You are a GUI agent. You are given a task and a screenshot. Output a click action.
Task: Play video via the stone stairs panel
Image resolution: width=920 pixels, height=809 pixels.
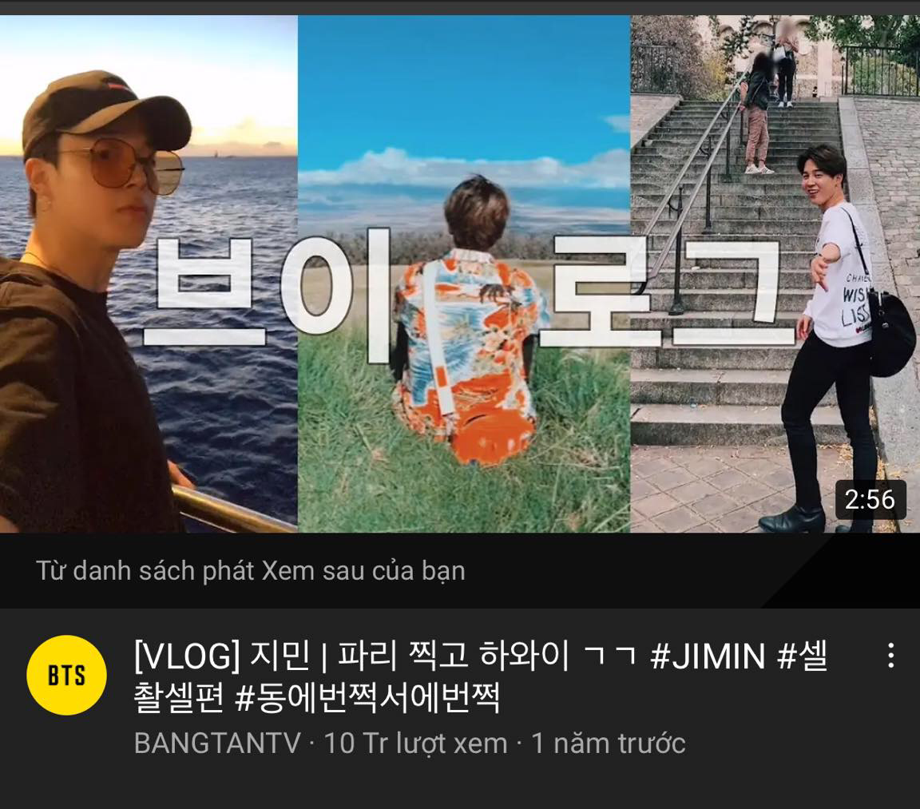coord(775,274)
